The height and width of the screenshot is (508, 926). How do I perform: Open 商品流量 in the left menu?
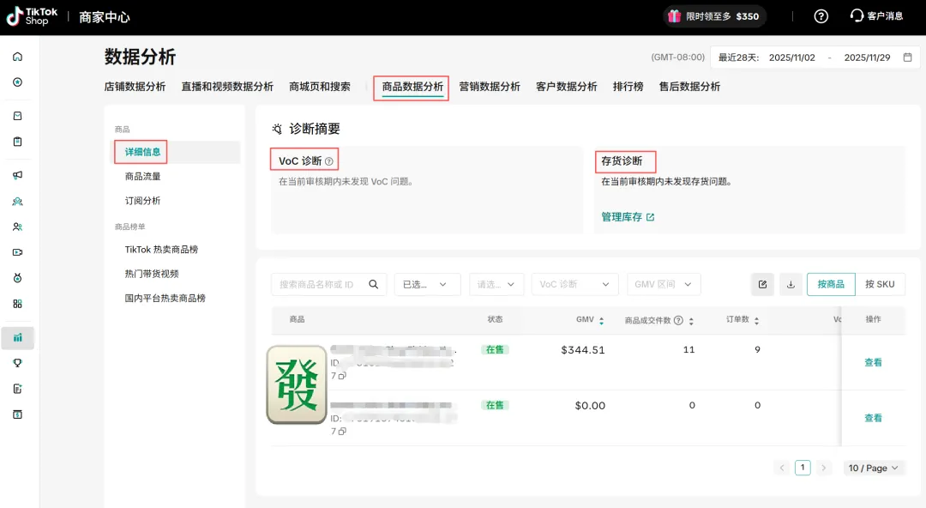[143, 177]
